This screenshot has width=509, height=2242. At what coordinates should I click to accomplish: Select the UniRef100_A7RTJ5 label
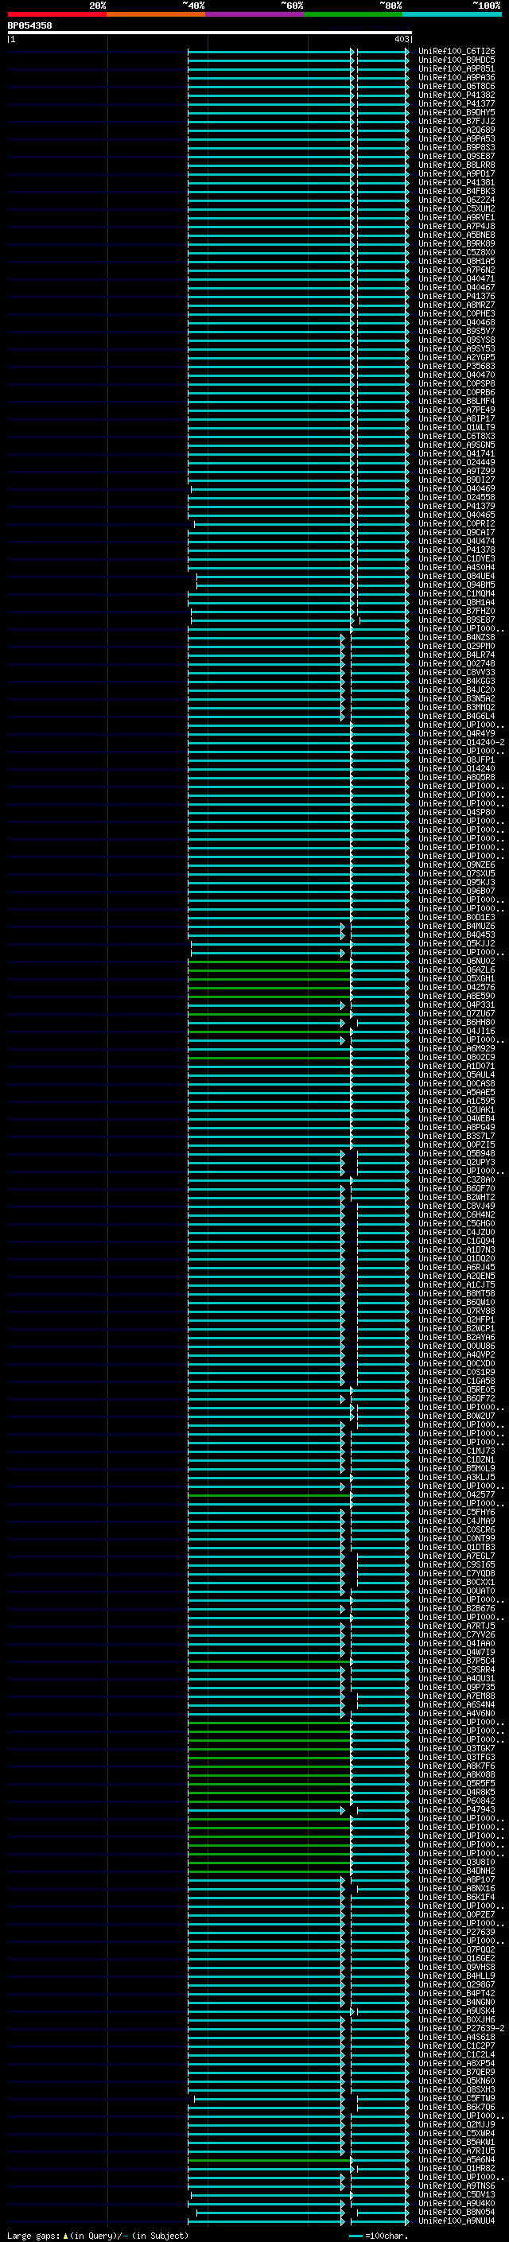pyautogui.click(x=457, y=1626)
